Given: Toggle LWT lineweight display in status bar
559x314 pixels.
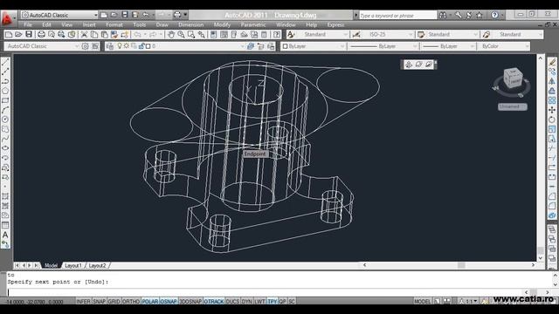Looking at the screenshot, I should 260,301.
